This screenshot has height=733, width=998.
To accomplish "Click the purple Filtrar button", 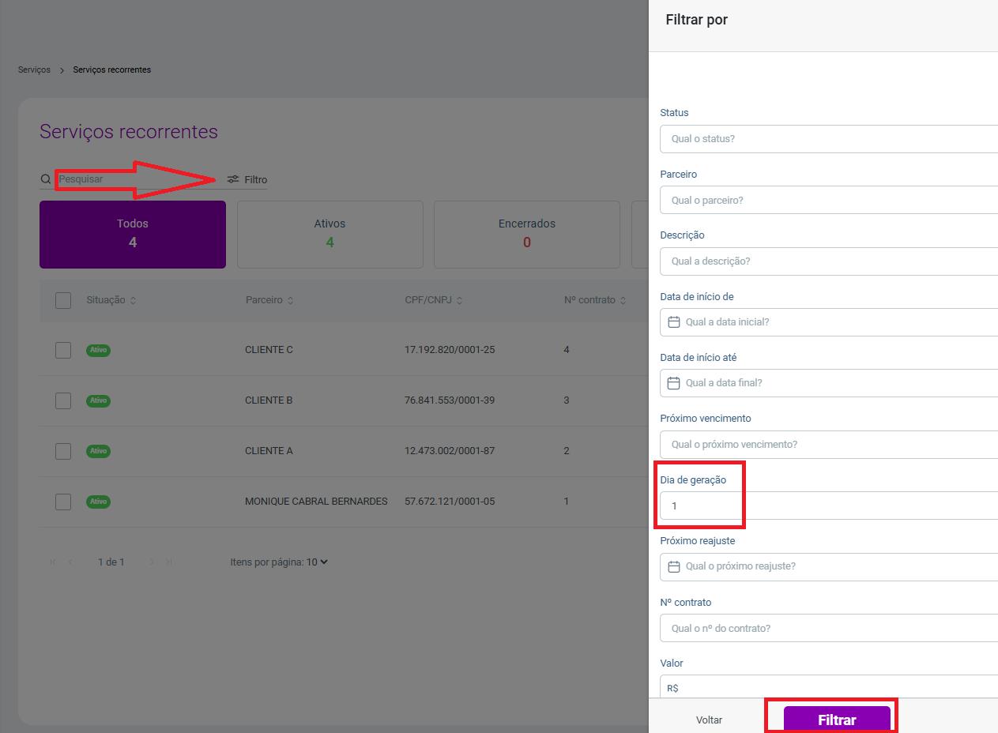I will click(x=837, y=720).
